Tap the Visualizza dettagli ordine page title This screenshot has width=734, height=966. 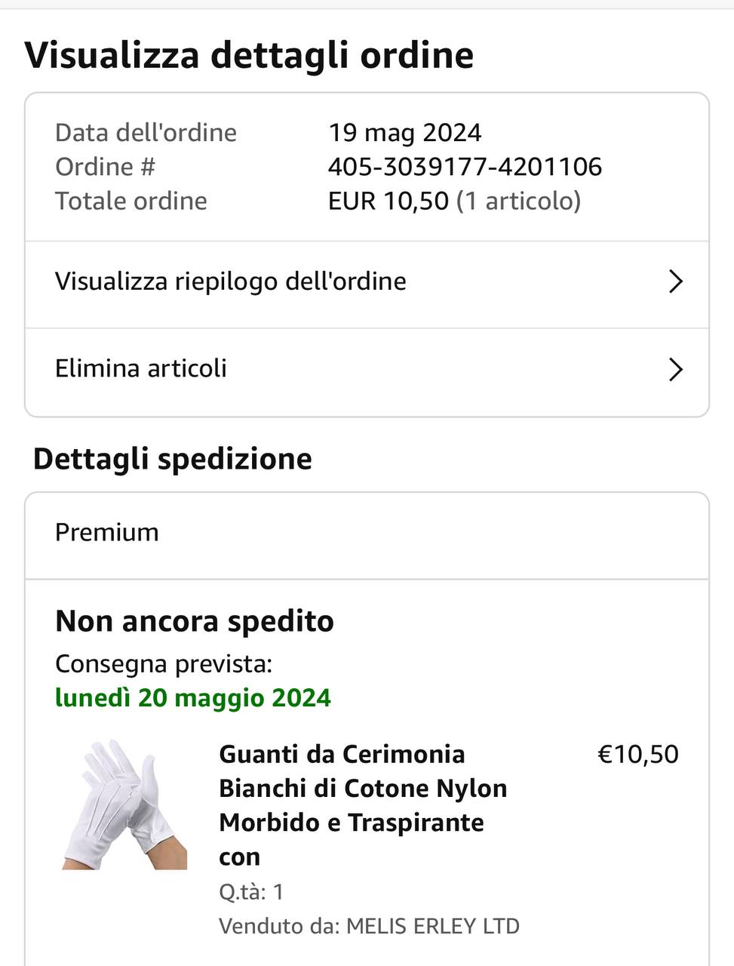point(249,55)
